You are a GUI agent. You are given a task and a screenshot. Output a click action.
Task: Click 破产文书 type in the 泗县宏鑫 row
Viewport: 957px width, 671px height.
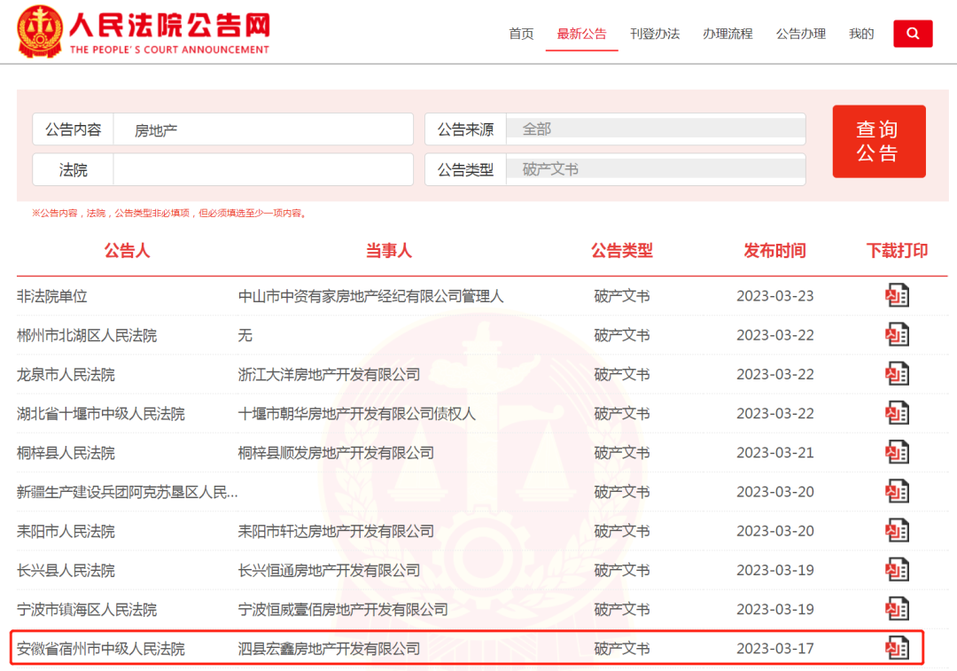[x=622, y=649]
